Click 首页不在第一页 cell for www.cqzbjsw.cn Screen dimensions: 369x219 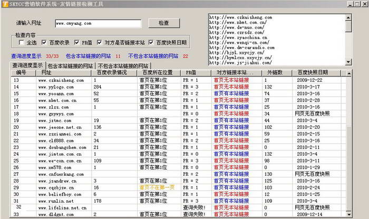point(157,188)
